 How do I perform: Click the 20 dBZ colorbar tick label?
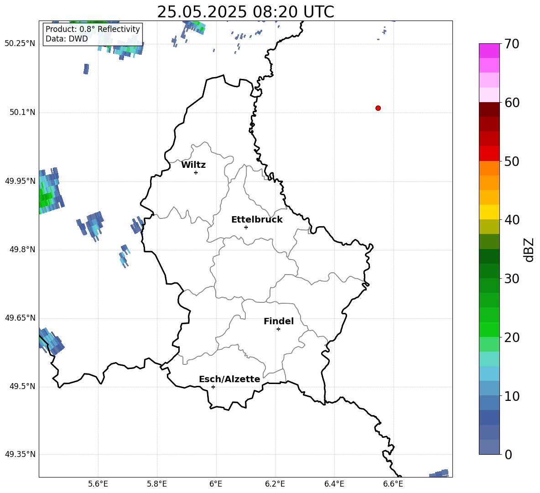pos(512,337)
